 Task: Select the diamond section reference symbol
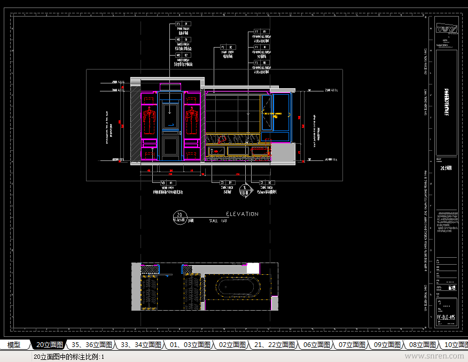(x=246, y=190)
